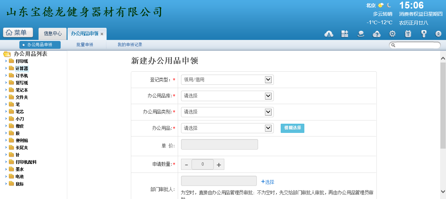The height and width of the screenshot is (199, 446).
Task: Click the shirt theme icon
Action: pyautogui.click(x=408, y=34)
